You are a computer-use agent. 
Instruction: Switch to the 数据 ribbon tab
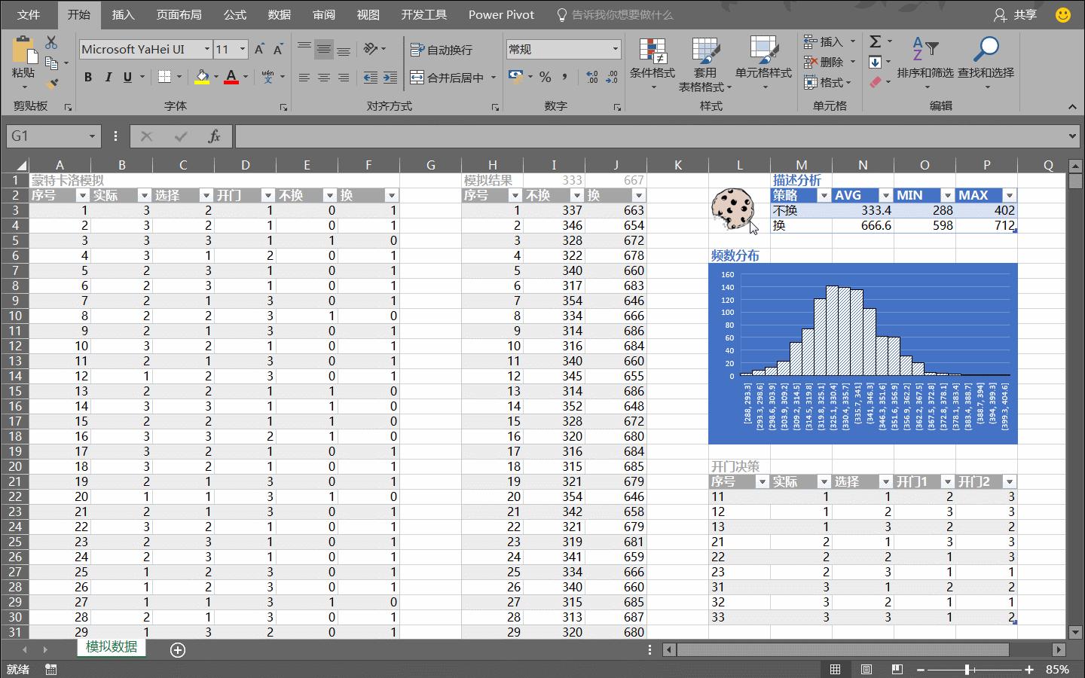coord(280,15)
